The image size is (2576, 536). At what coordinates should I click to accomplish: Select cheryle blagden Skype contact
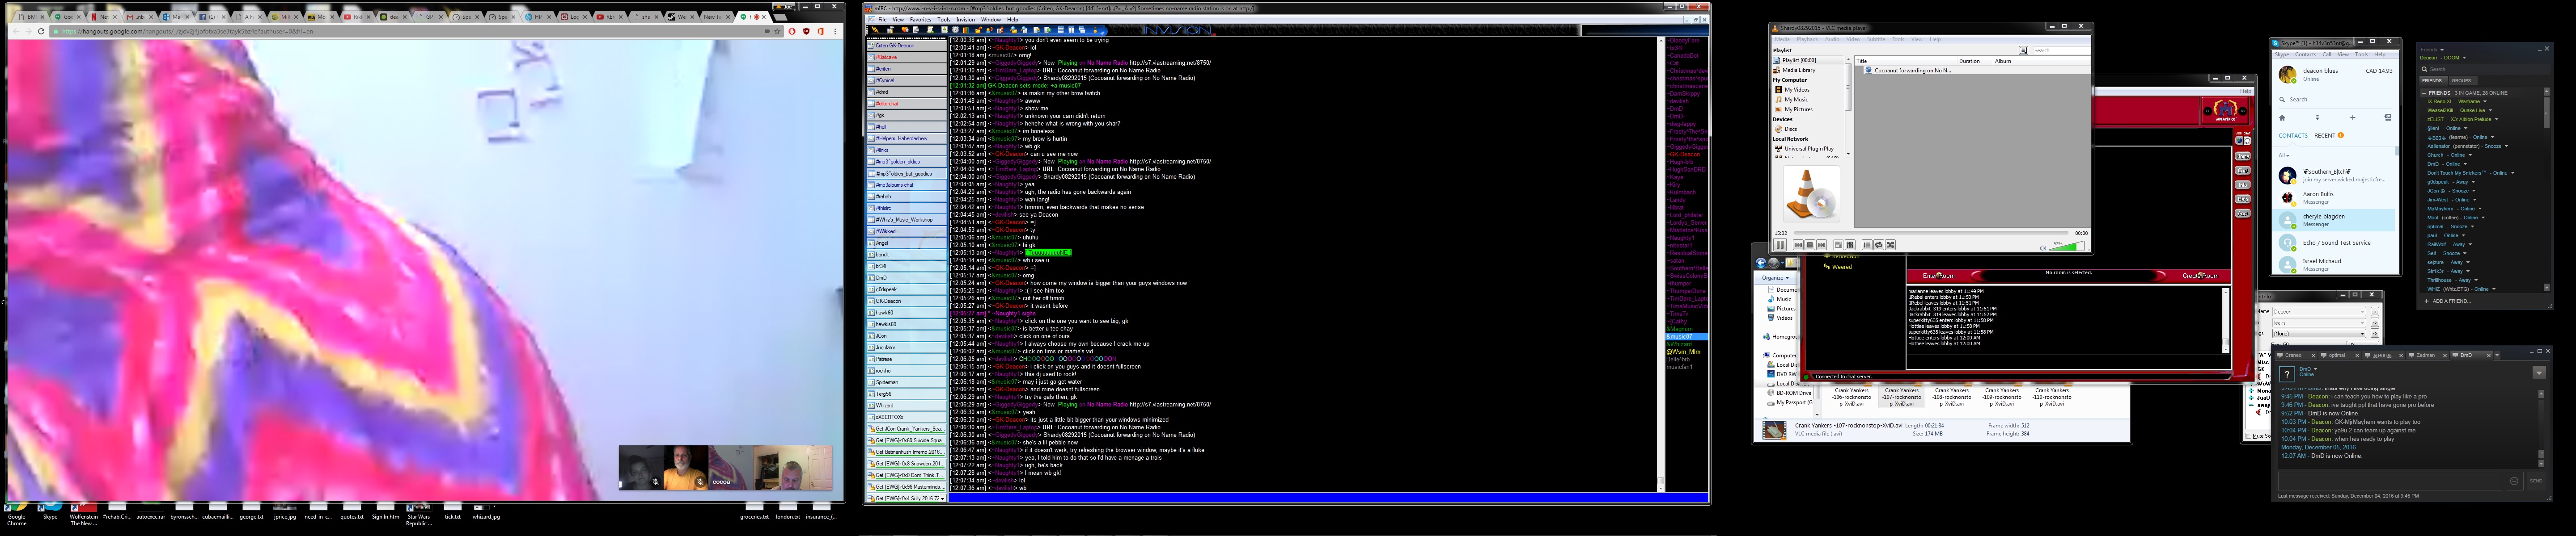click(x=2334, y=221)
